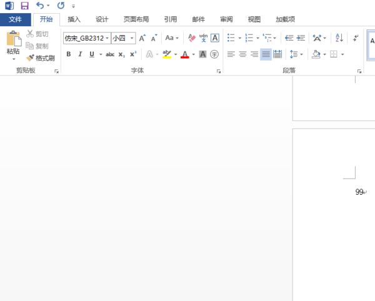Click the Undo arrow icon

coord(40,5)
